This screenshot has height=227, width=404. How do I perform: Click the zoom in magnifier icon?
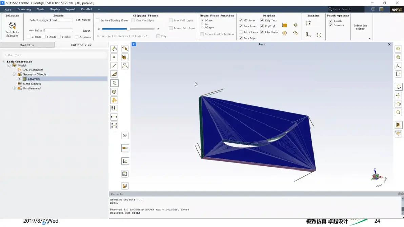[398, 49]
